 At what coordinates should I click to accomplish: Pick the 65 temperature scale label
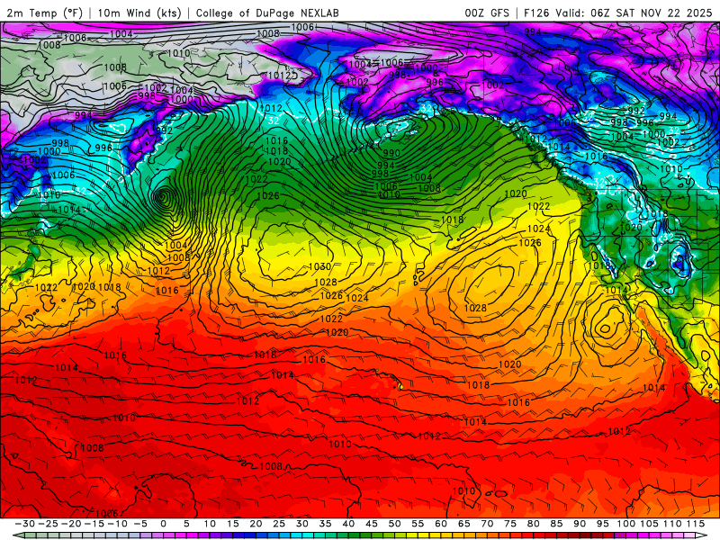(463, 524)
